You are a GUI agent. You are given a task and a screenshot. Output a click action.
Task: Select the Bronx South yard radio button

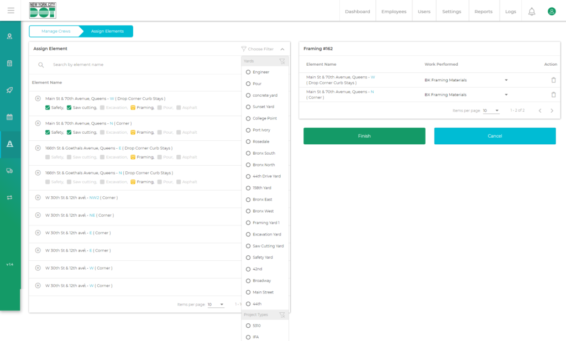[248, 153]
